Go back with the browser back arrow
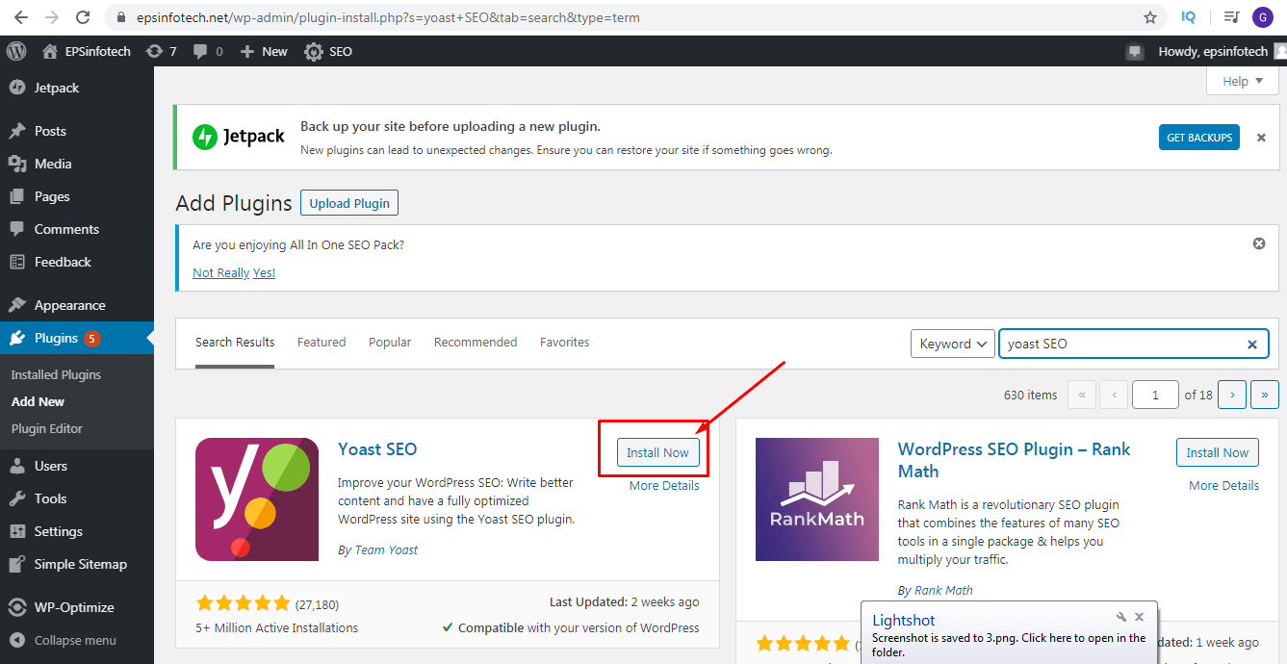 click(21, 17)
